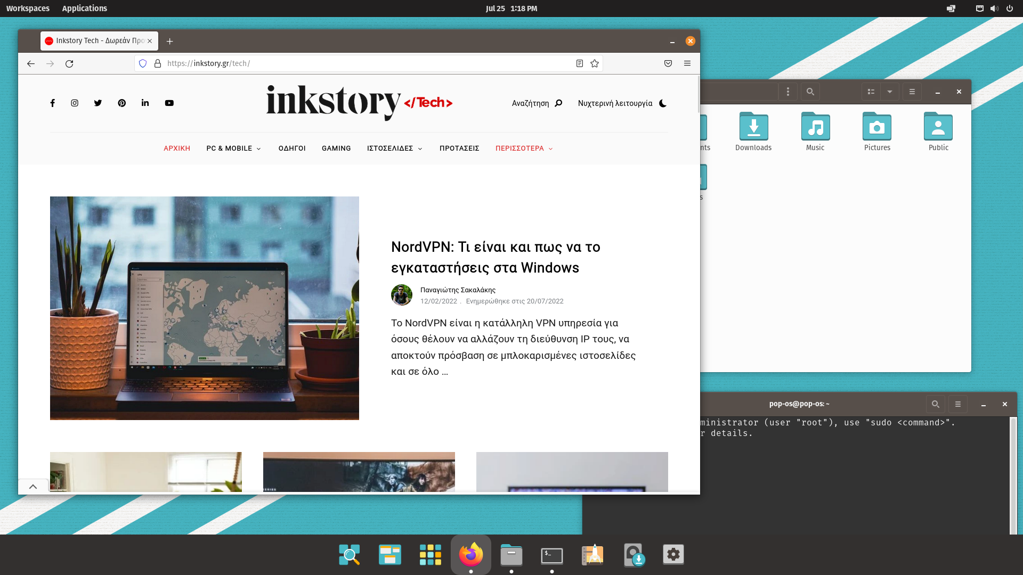Open the Αναζήτηση search magnifier

557,103
